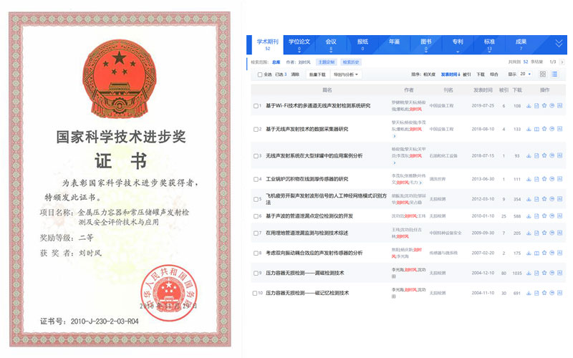Open book-reading icon in row 8
The height and width of the screenshot is (358, 573).
[x=536, y=253]
